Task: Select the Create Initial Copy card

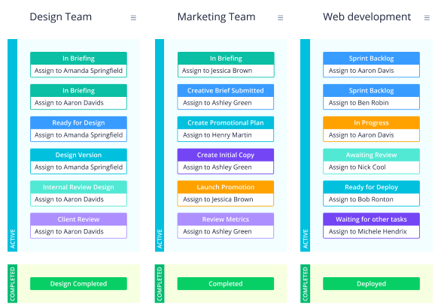Action: pyautogui.click(x=226, y=161)
